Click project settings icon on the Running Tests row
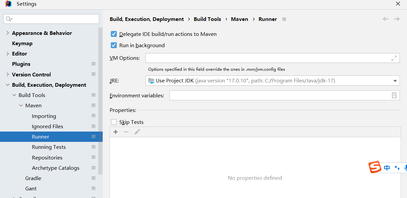The height and width of the screenshot is (198, 407). click(x=93, y=147)
